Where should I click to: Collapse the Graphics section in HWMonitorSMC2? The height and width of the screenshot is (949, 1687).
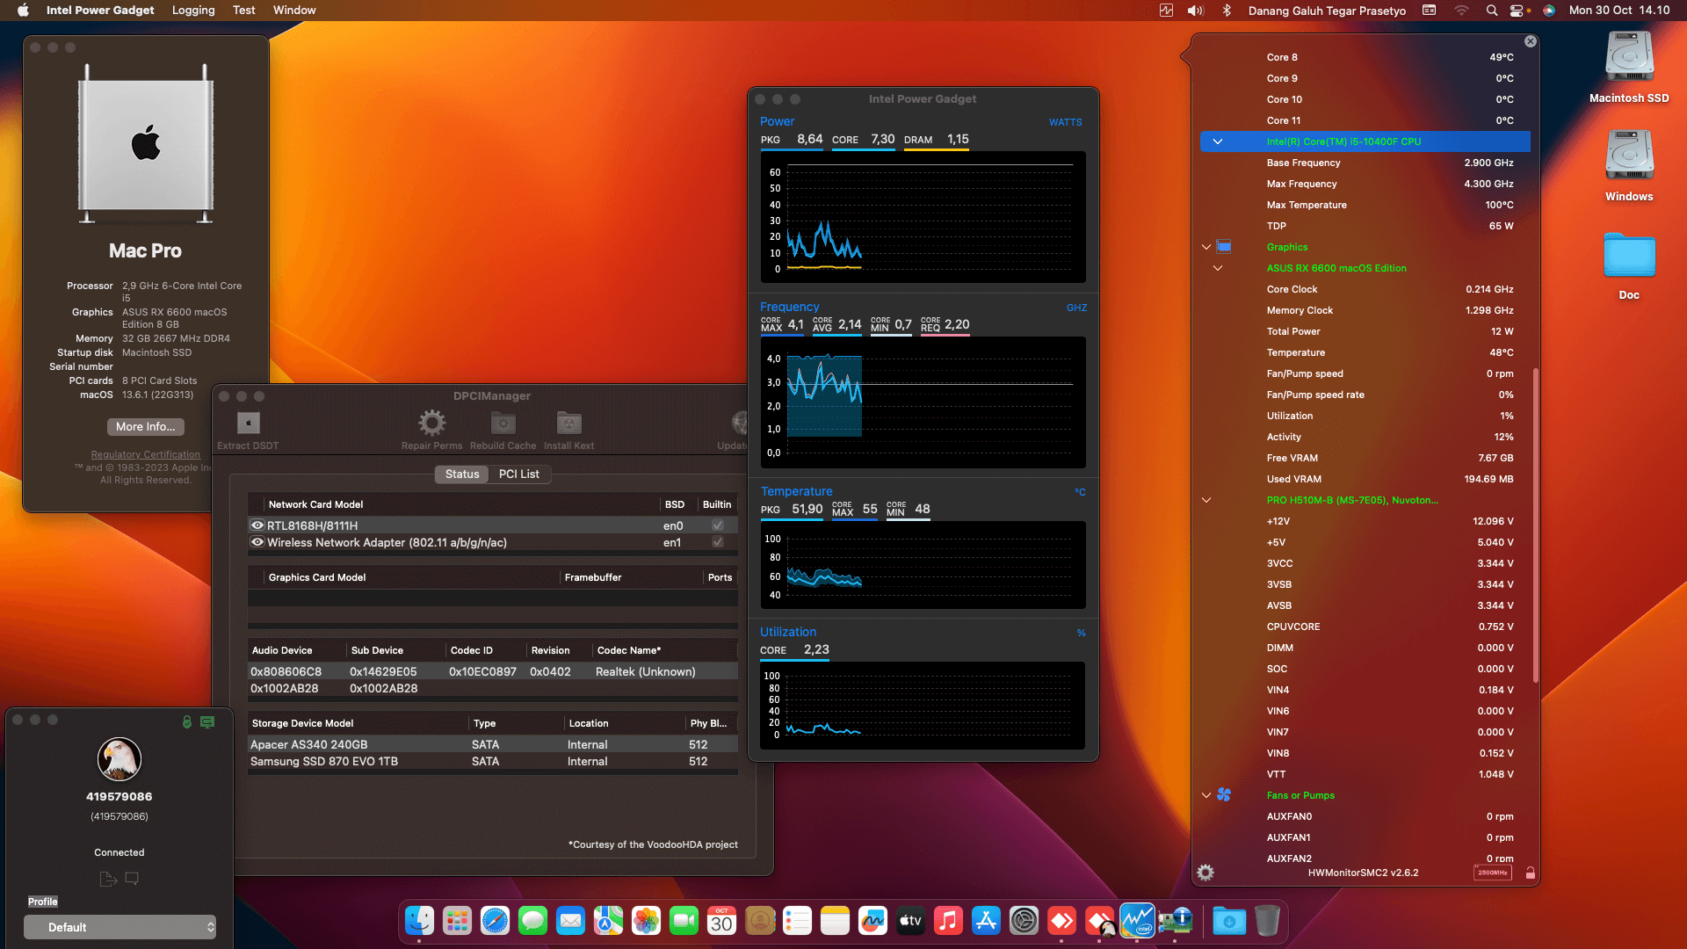[x=1206, y=247]
